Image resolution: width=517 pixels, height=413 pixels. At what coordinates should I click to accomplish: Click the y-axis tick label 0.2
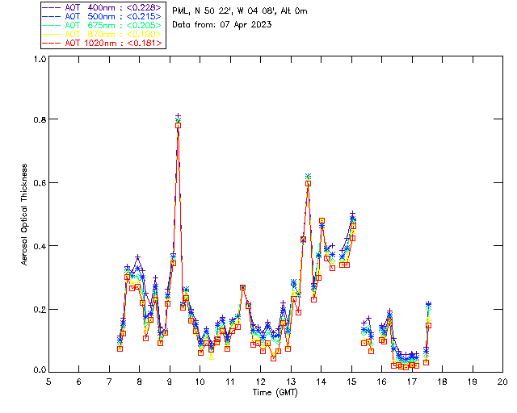tap(40, 310)
